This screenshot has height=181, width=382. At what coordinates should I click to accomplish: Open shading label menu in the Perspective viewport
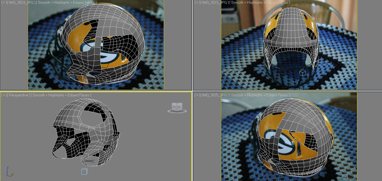pyautogui.click(x=61, y=95)
